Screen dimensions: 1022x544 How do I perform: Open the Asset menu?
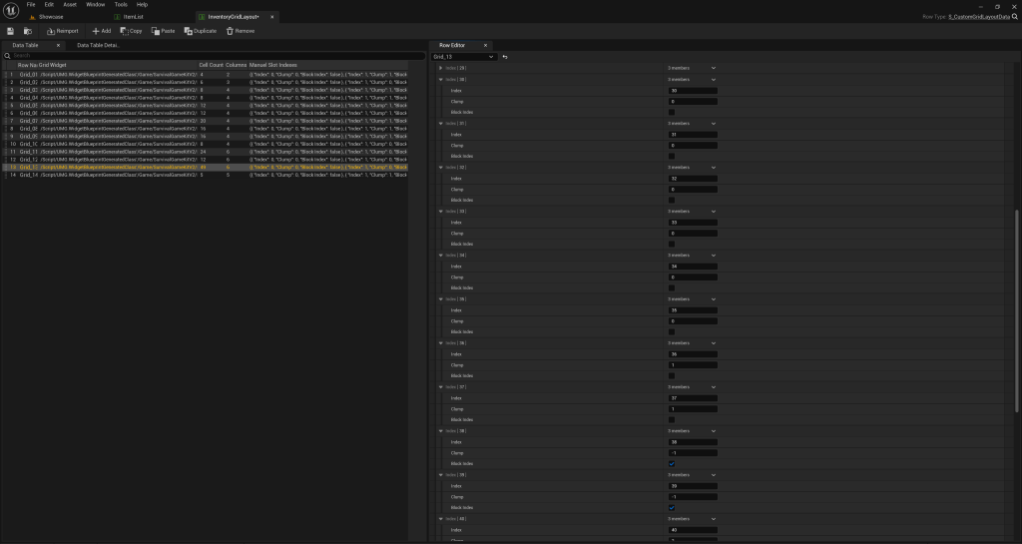[70, 5]
